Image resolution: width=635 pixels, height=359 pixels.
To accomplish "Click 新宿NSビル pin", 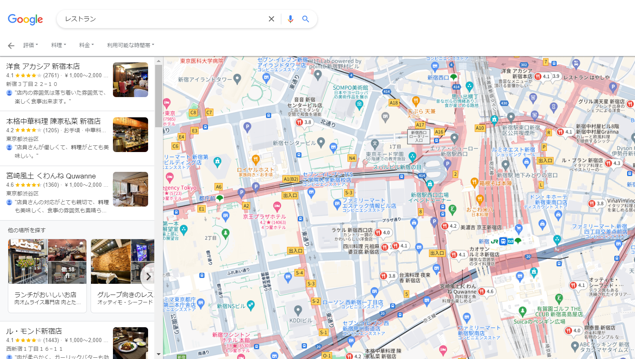I will [x=251, y=305].
